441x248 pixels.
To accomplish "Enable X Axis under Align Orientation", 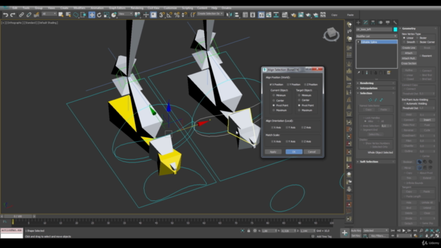I will 272,127.
